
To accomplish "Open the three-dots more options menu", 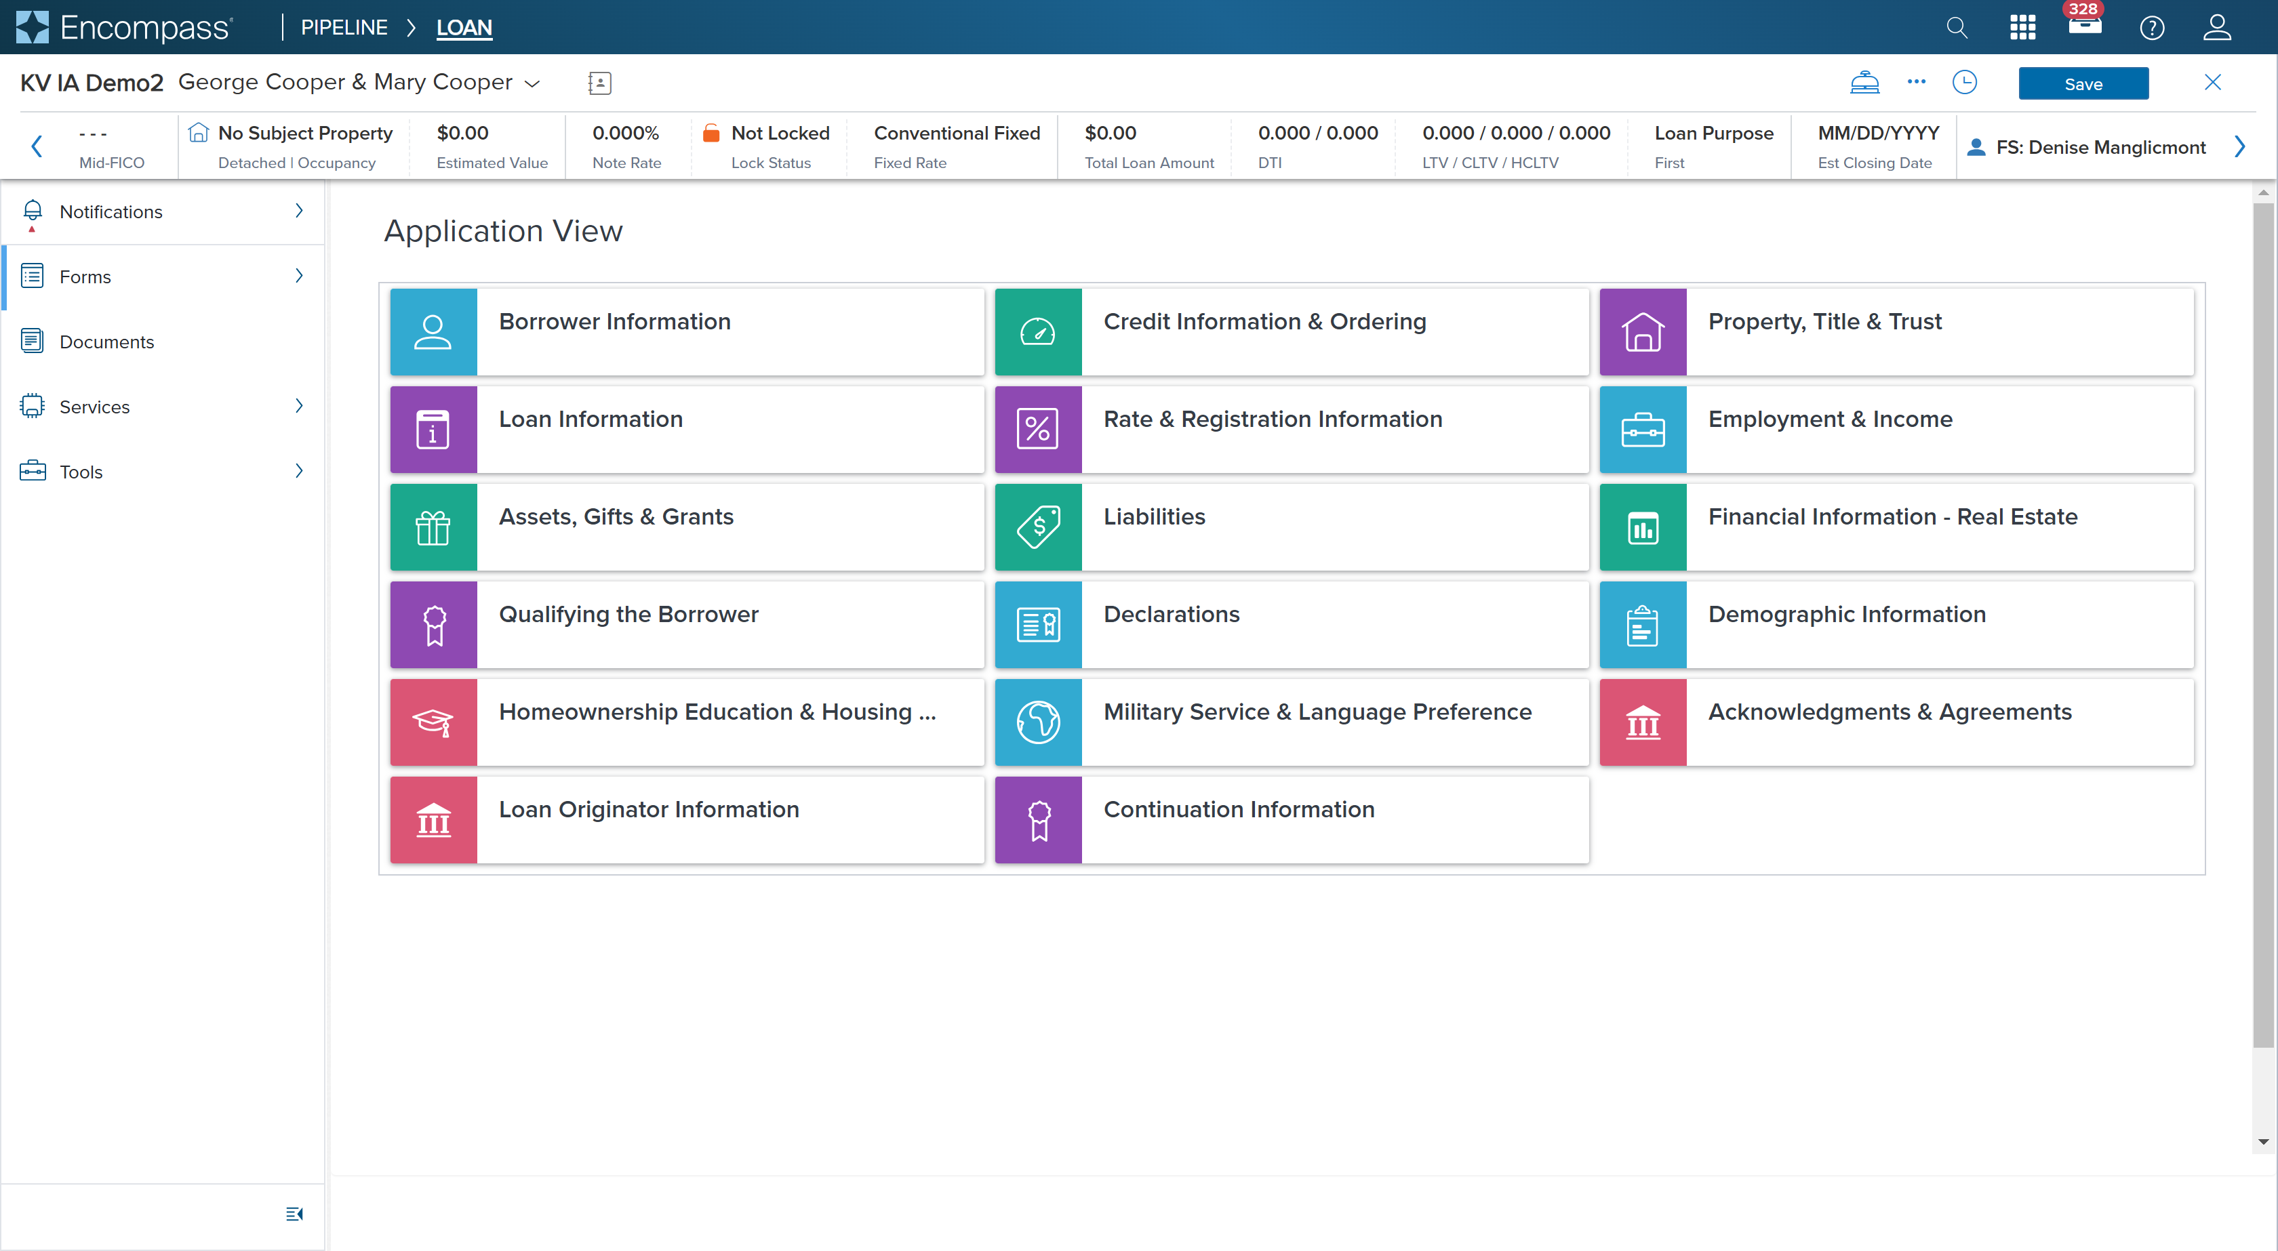I will pyautogui.click(x=1917, y=81).
